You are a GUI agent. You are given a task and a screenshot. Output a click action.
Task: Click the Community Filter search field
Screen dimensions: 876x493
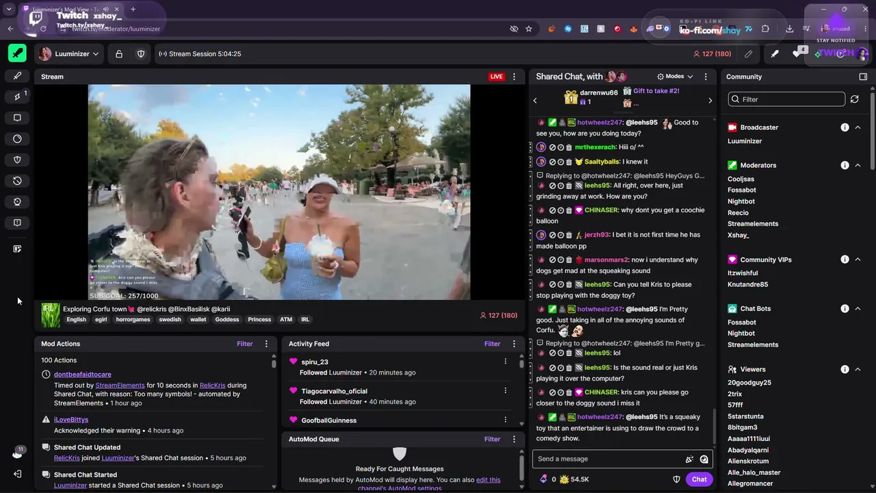[x=786, y=99]
